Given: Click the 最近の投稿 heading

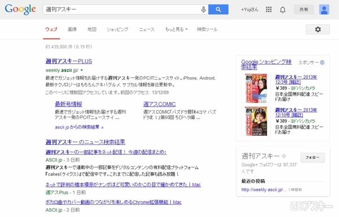Looking at the screenshot, I should [x=253, y=181].
